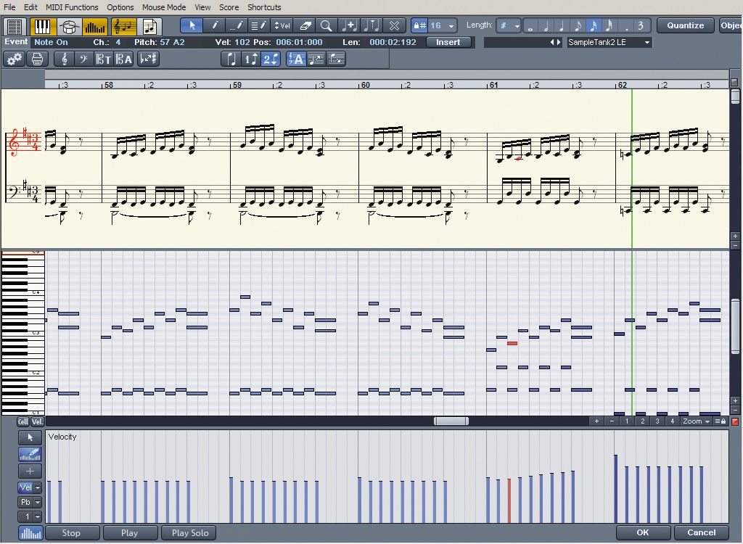
Task: Select the arrow selection mouse tool
Action: [192, 25]
